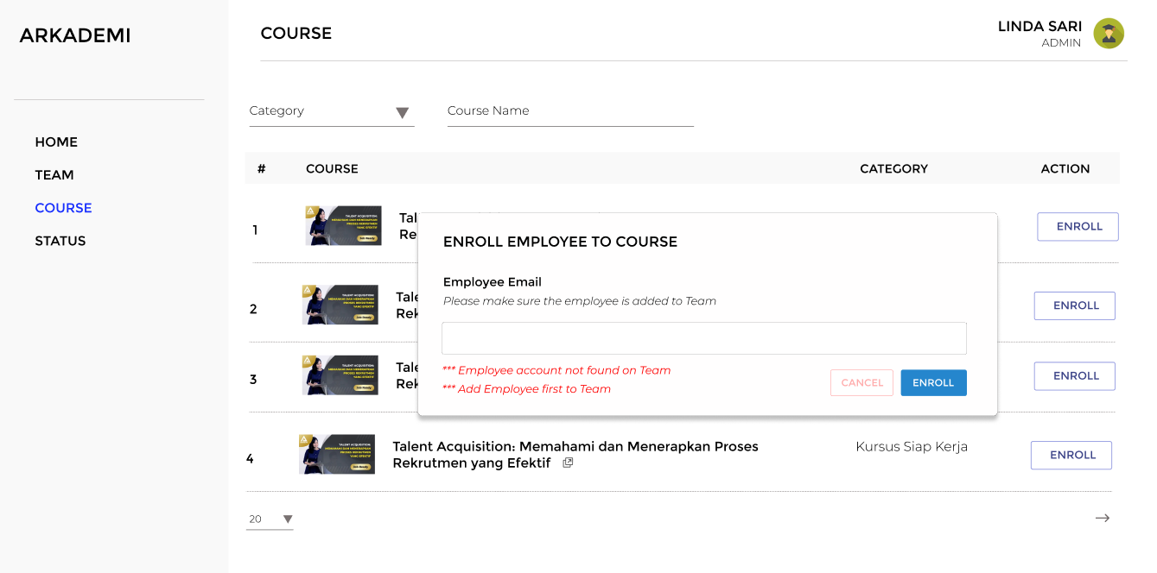Click ENROLL inside the modal

point(933,382)
